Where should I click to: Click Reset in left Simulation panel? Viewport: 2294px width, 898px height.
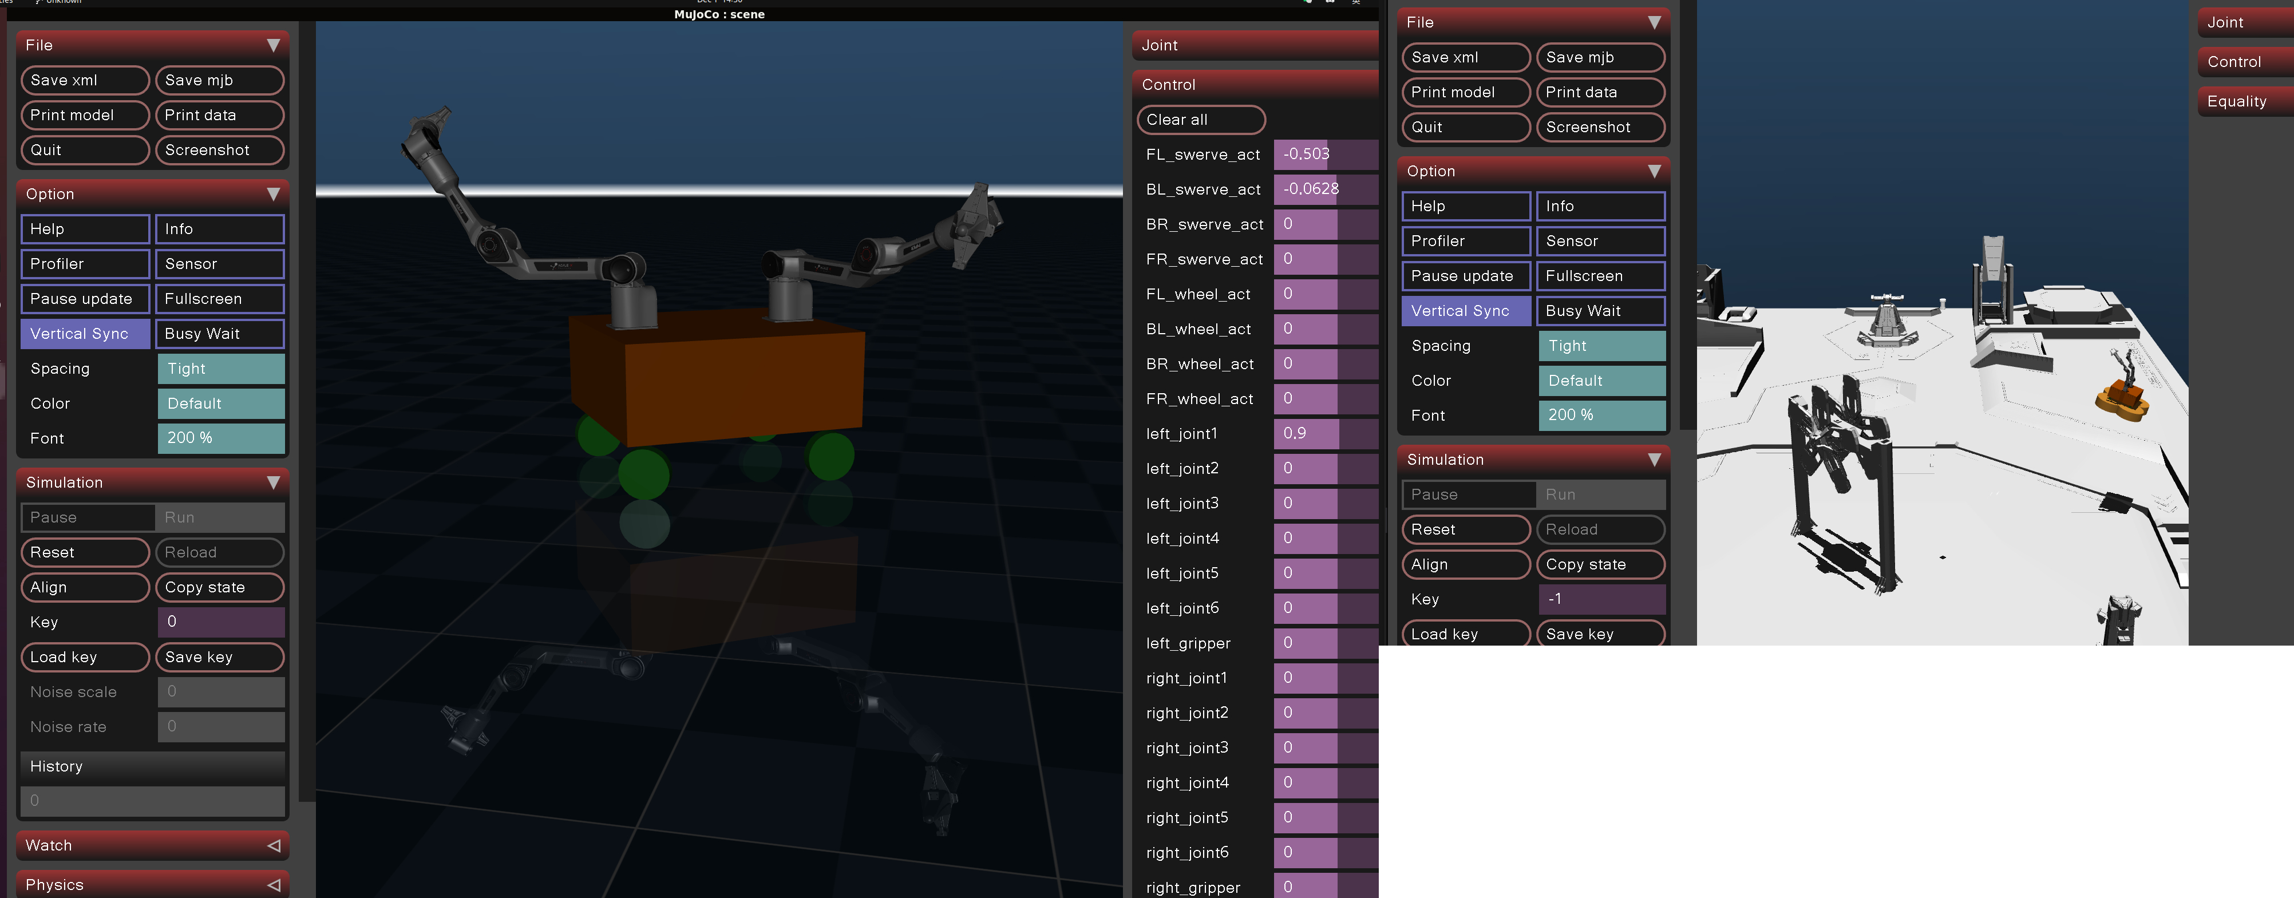tap(85, 552)
